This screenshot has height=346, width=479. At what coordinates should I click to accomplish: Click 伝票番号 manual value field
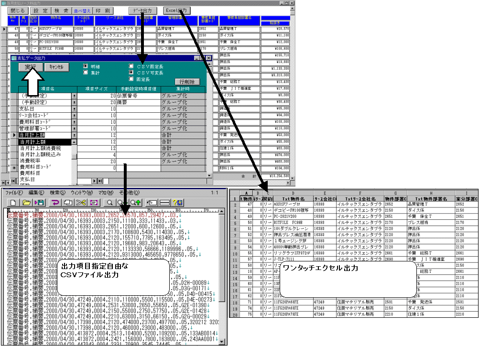pyautogui.click(x=138, y=96)
